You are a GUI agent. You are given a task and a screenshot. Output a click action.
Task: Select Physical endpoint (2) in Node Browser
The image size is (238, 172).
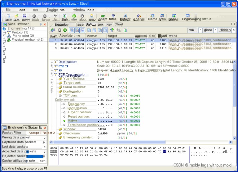click(x=27, y=39)
